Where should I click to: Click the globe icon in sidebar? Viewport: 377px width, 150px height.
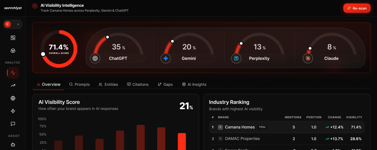(13, 98)
